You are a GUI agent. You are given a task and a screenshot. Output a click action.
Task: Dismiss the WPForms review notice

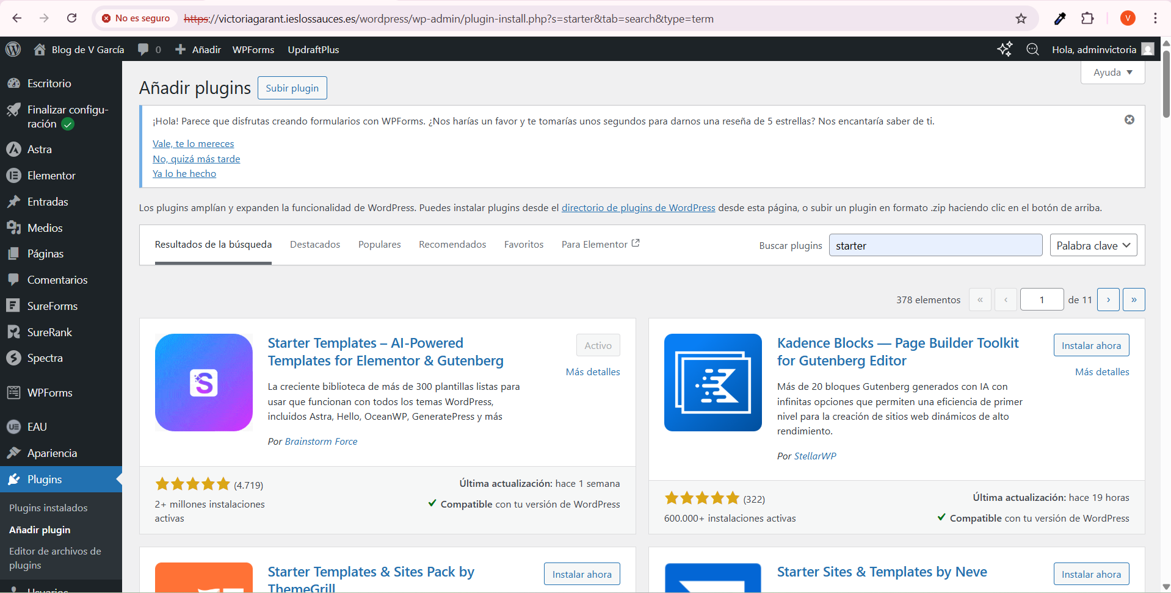click(1129, 120)
